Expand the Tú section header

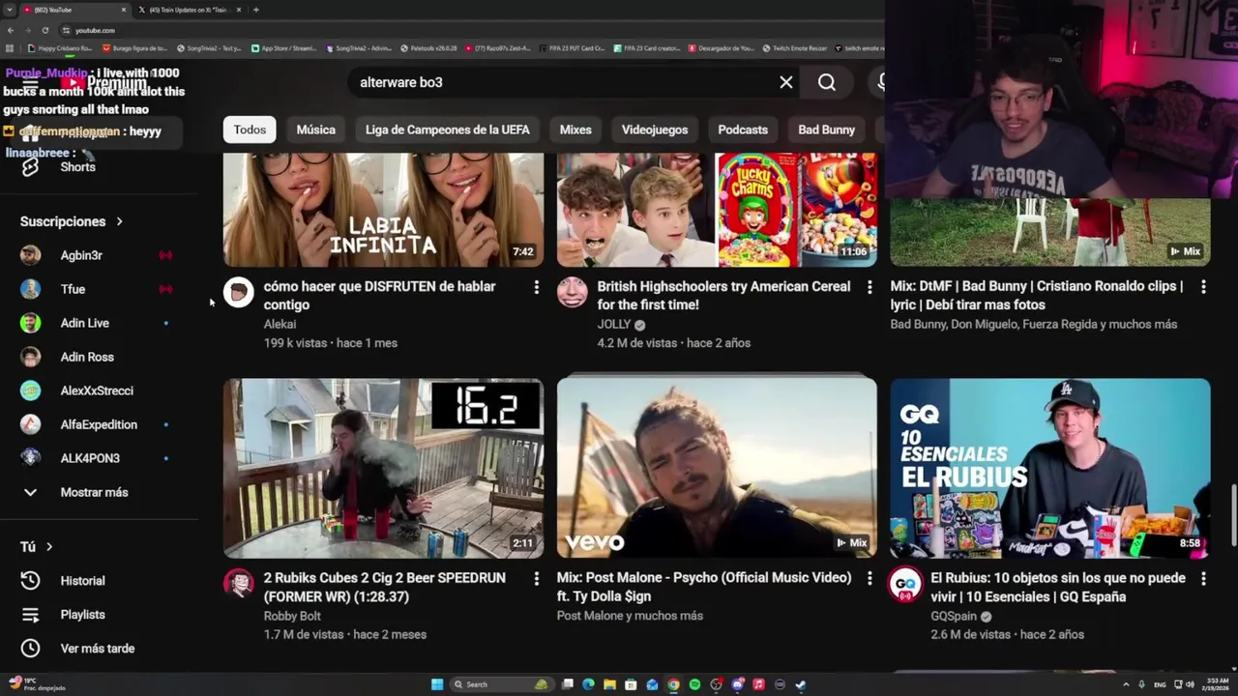[37, 547]
